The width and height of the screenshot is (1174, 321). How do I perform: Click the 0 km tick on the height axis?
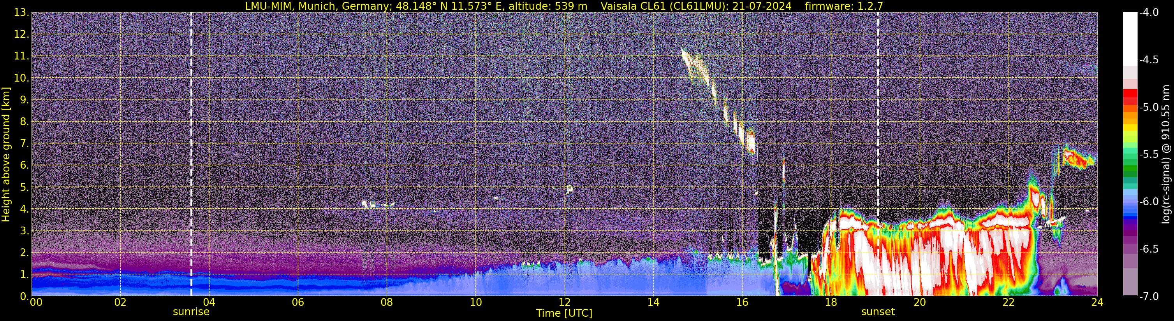24,296
